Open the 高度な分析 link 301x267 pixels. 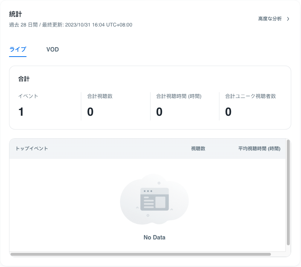click(x=269, y=19)
